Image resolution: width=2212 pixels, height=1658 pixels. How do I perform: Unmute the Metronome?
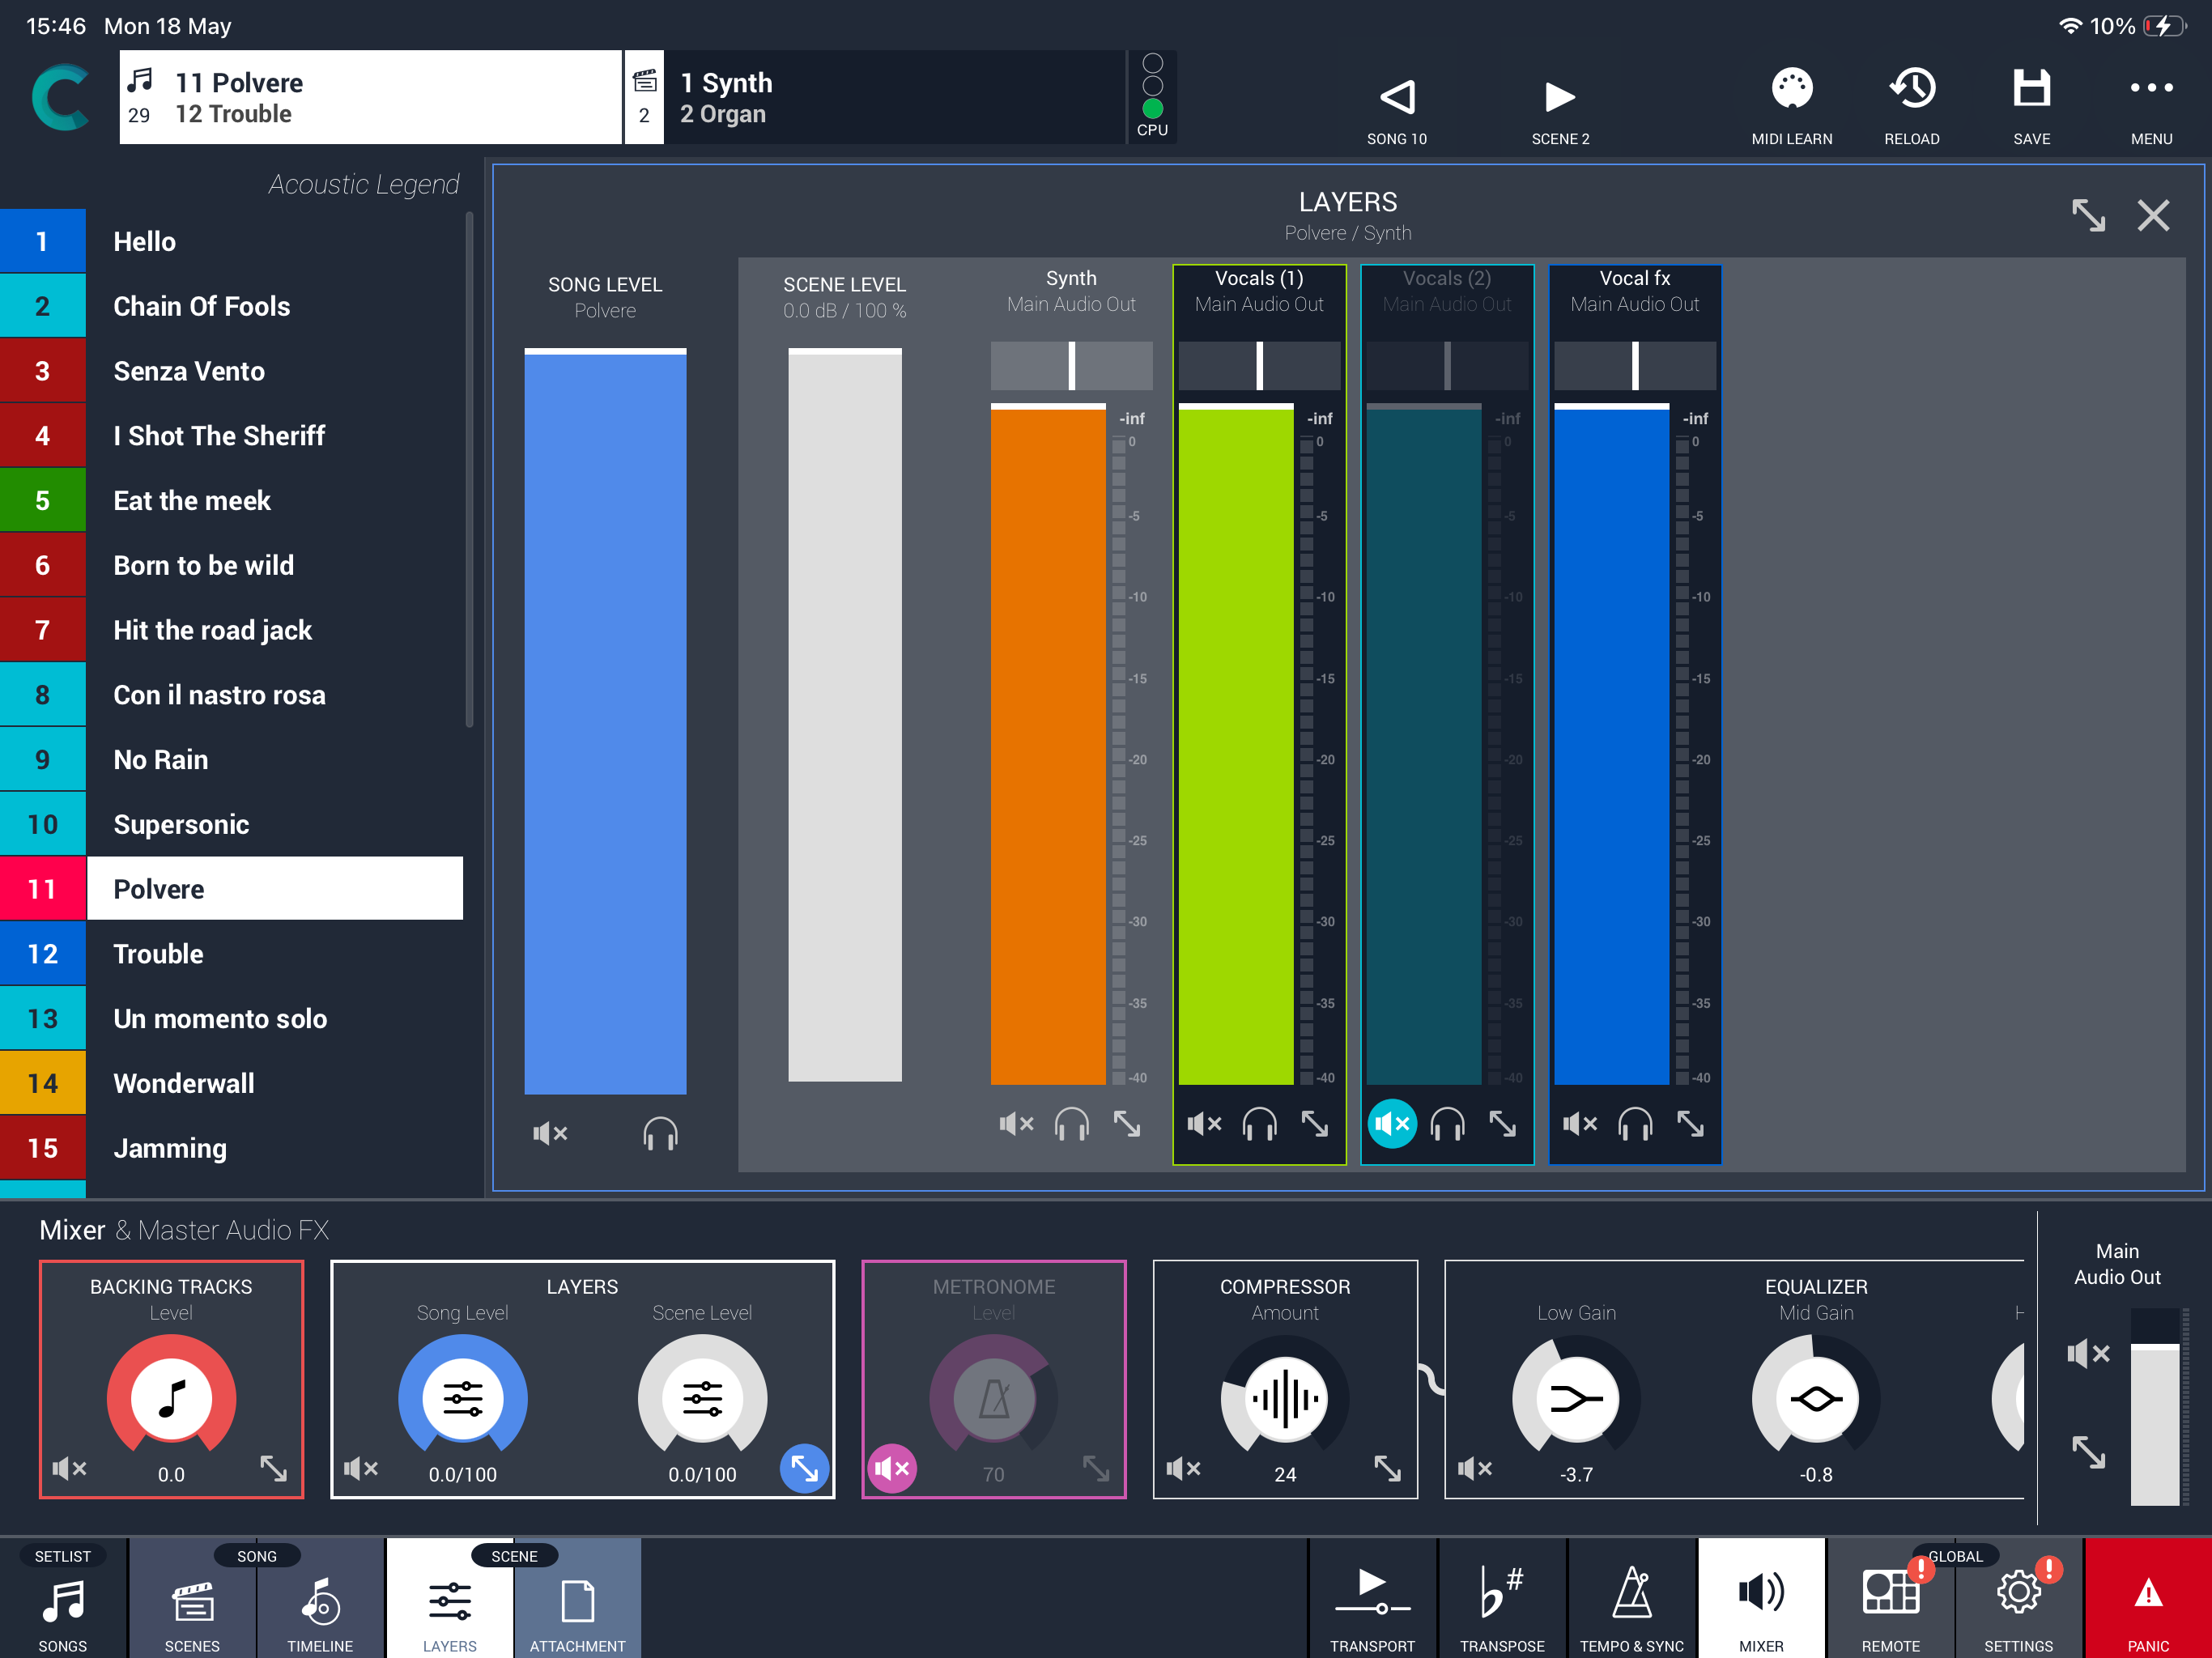(x=892, y=1468)
